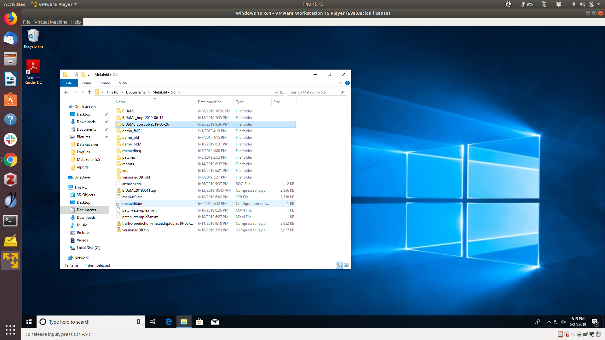This screenshot has height=340, width=605.
Task: Click the Up one level arrow
Action: tap(89, 92)
